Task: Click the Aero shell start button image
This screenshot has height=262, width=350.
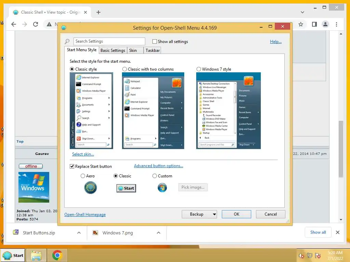Action: tap(90, 188)
